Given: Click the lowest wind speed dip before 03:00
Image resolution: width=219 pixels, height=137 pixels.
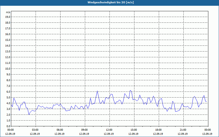Looking at the screenshot, I should [x=29, y=115].
